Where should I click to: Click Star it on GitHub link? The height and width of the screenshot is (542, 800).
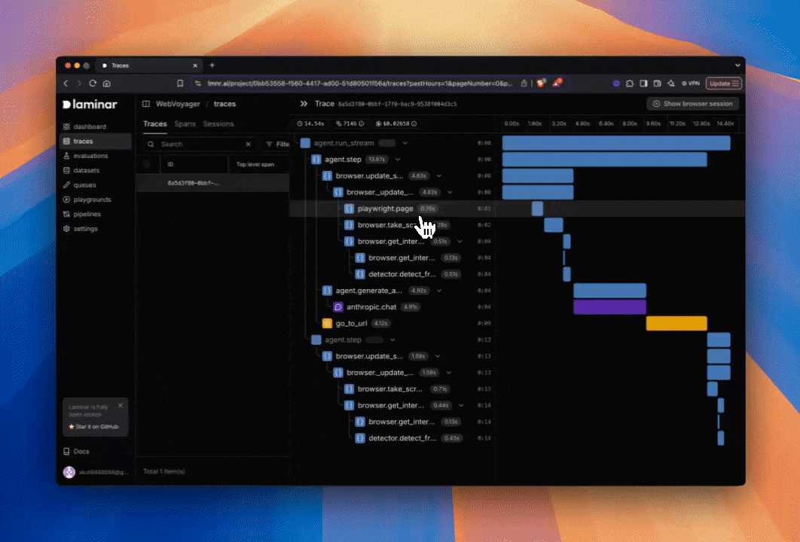coord(94,427)
